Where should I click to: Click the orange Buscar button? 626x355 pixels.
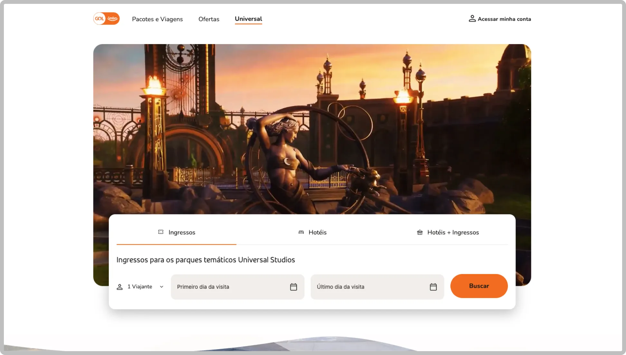pyautogui.click(x=479, y=286)
